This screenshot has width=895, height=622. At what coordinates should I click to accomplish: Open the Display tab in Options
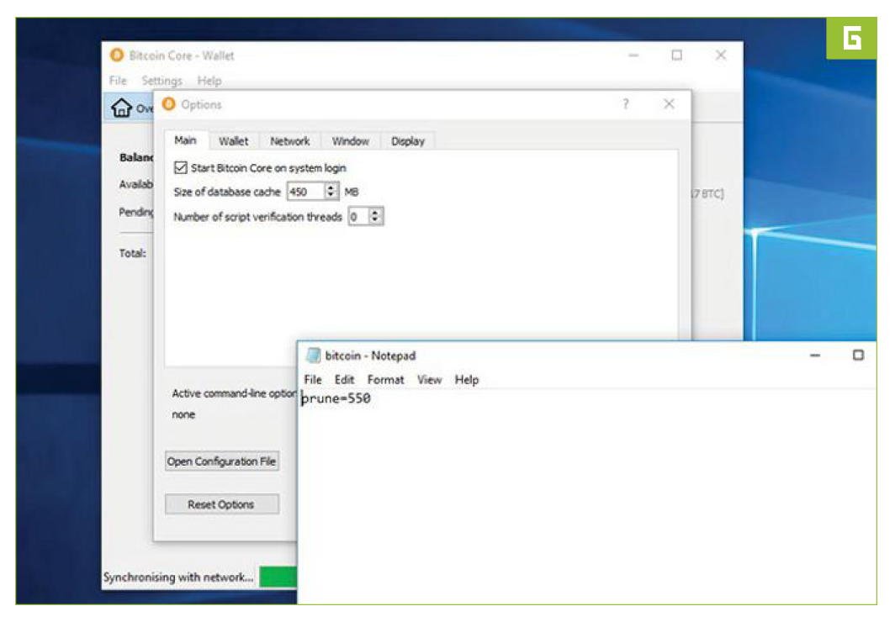408,140
